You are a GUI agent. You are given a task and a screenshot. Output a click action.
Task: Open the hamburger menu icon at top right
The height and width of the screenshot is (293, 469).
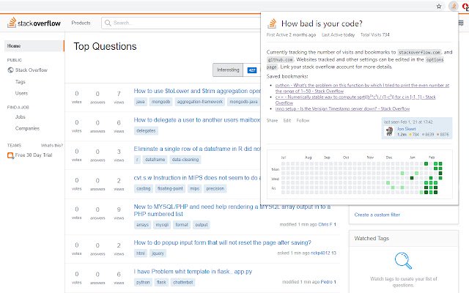461,23
